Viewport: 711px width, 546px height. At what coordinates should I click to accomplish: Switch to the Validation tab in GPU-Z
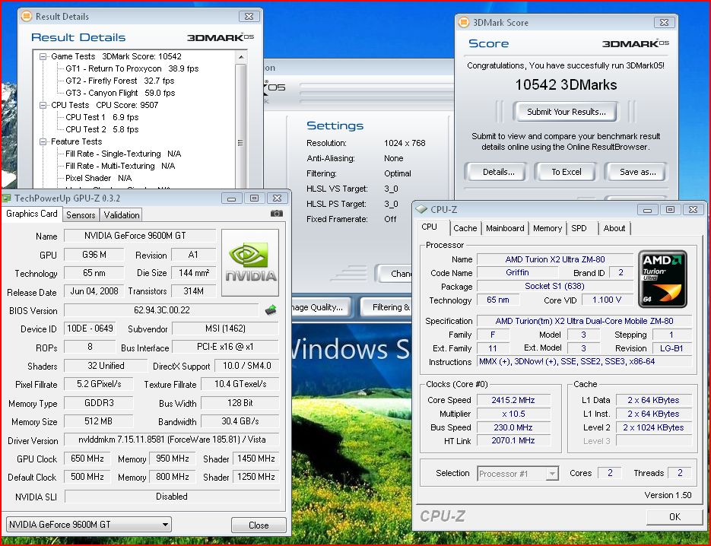coord(122,215)
